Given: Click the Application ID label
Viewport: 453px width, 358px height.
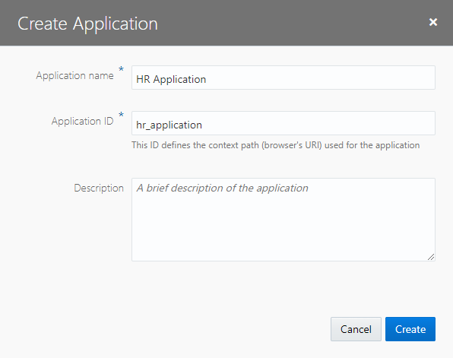Looking at the screenshot, I should coord(82,121).
